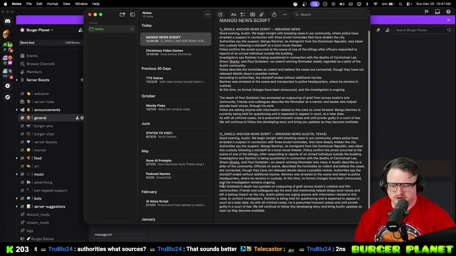Open the Format menu
The width and height of the screenshot is (456, 256).
(52, 4)
